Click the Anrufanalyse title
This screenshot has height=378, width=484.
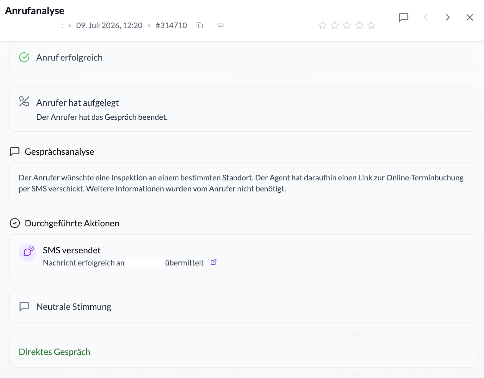click(35, 11)
